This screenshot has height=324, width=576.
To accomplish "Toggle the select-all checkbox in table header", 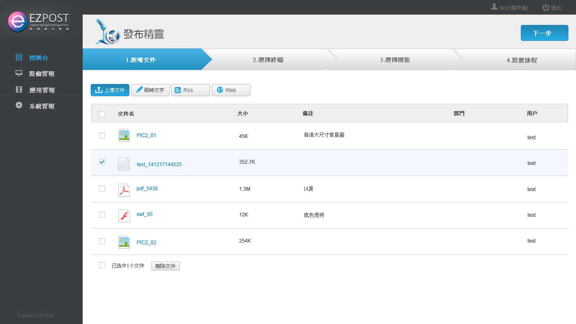I will tap(102, 114).
